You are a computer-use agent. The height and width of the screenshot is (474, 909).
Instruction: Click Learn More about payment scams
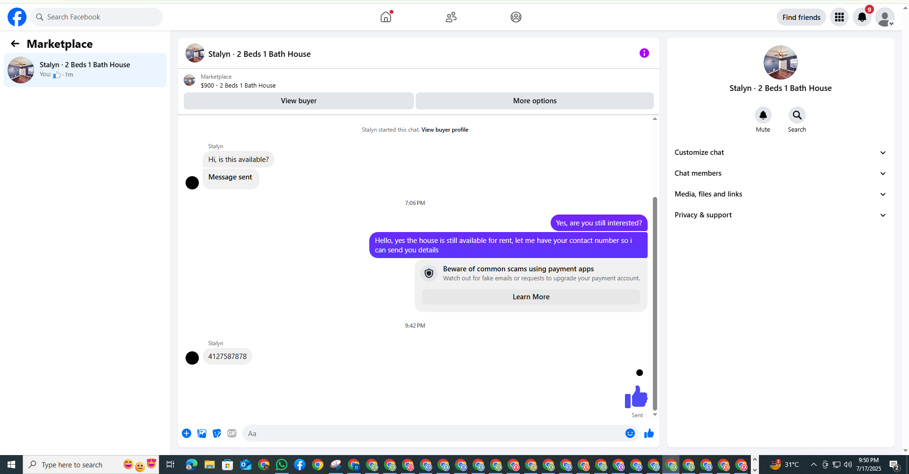531,297
